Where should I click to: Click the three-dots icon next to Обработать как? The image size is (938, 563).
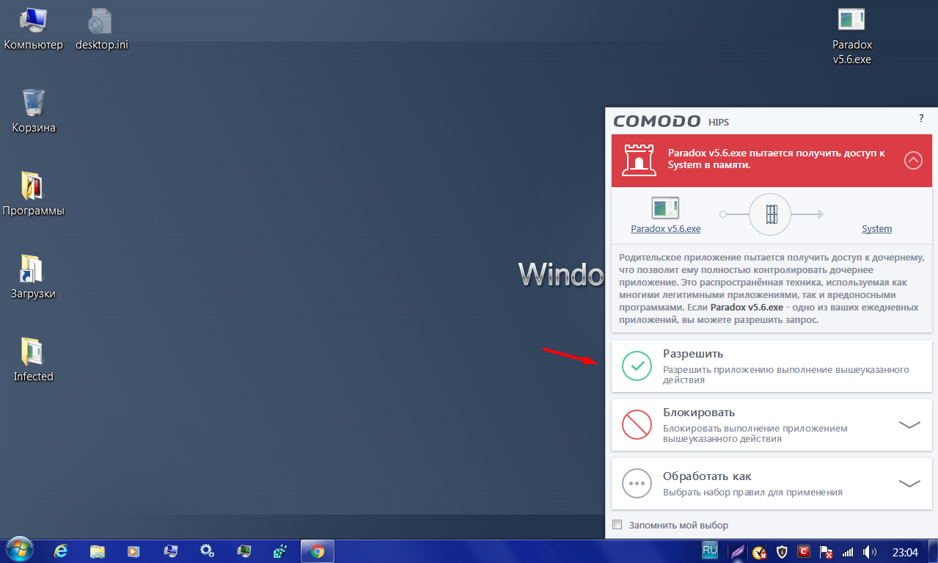637,484
